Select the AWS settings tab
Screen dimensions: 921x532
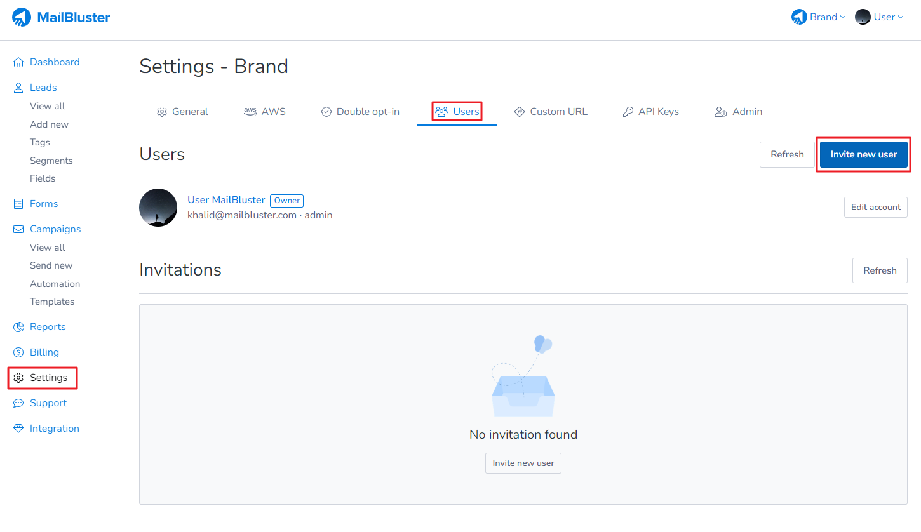265,112
